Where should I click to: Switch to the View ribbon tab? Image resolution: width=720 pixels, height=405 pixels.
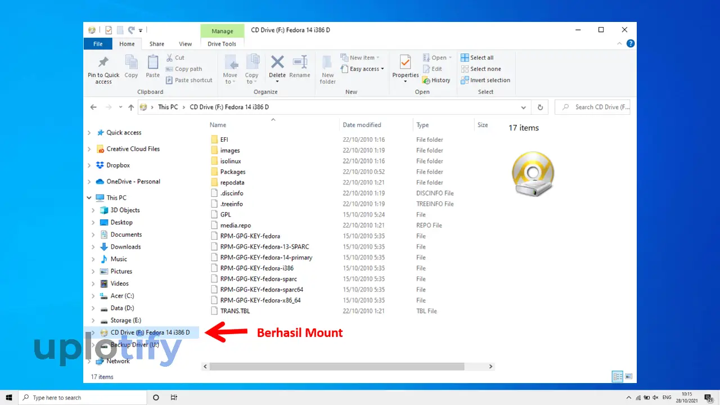[x=186, y=44]
